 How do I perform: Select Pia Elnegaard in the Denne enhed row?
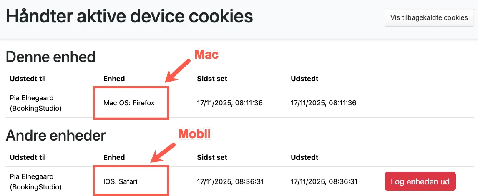32,98
